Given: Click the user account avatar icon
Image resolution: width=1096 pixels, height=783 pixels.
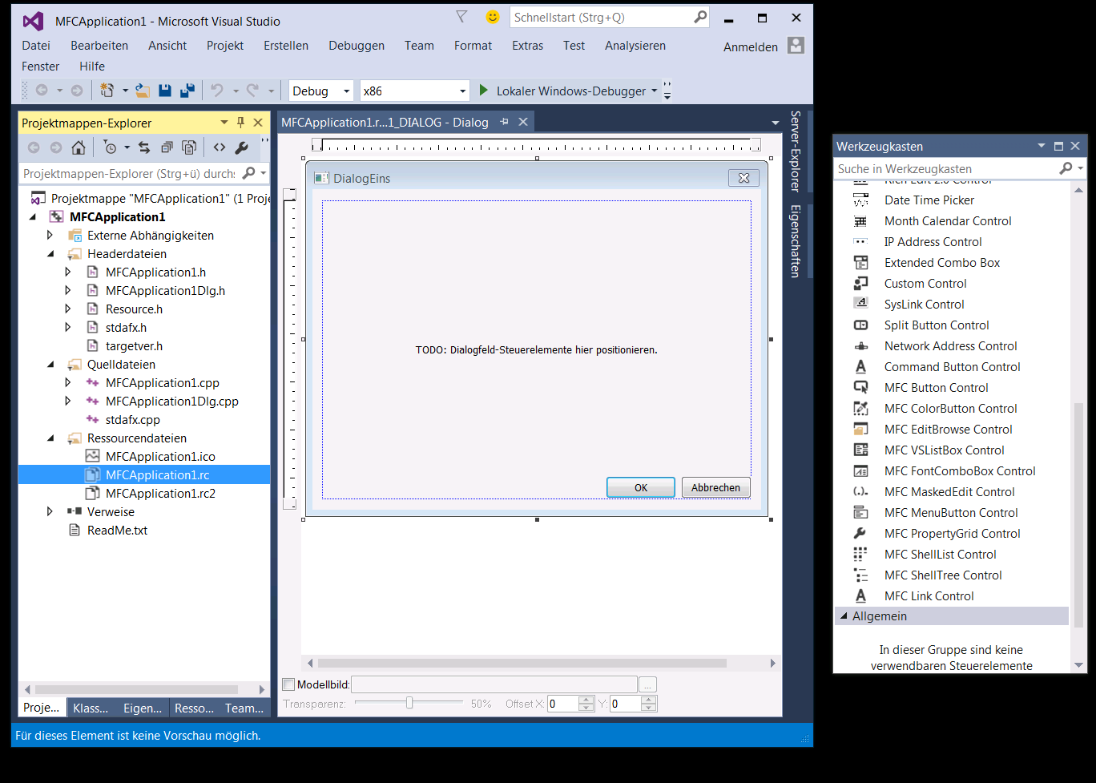Looking at the screenshot, I should [x=796, y=46].
